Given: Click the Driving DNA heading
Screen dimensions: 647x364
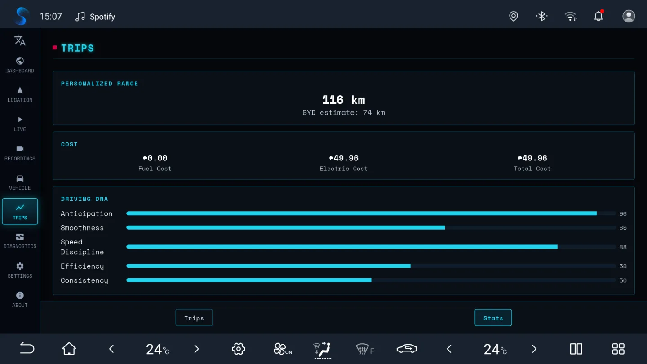Looking at the screenshot, I should coord(84,199).
